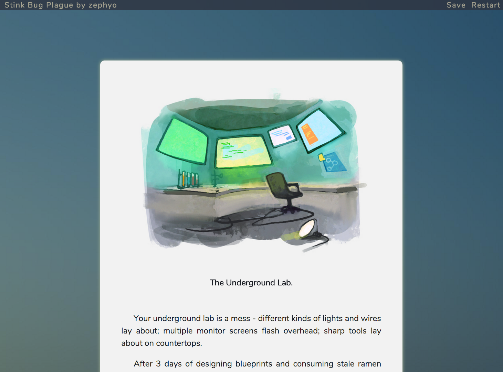Screen dimensions: 503x372
Task: Click the test tube rack on the counter
Action: coord(188,179)
